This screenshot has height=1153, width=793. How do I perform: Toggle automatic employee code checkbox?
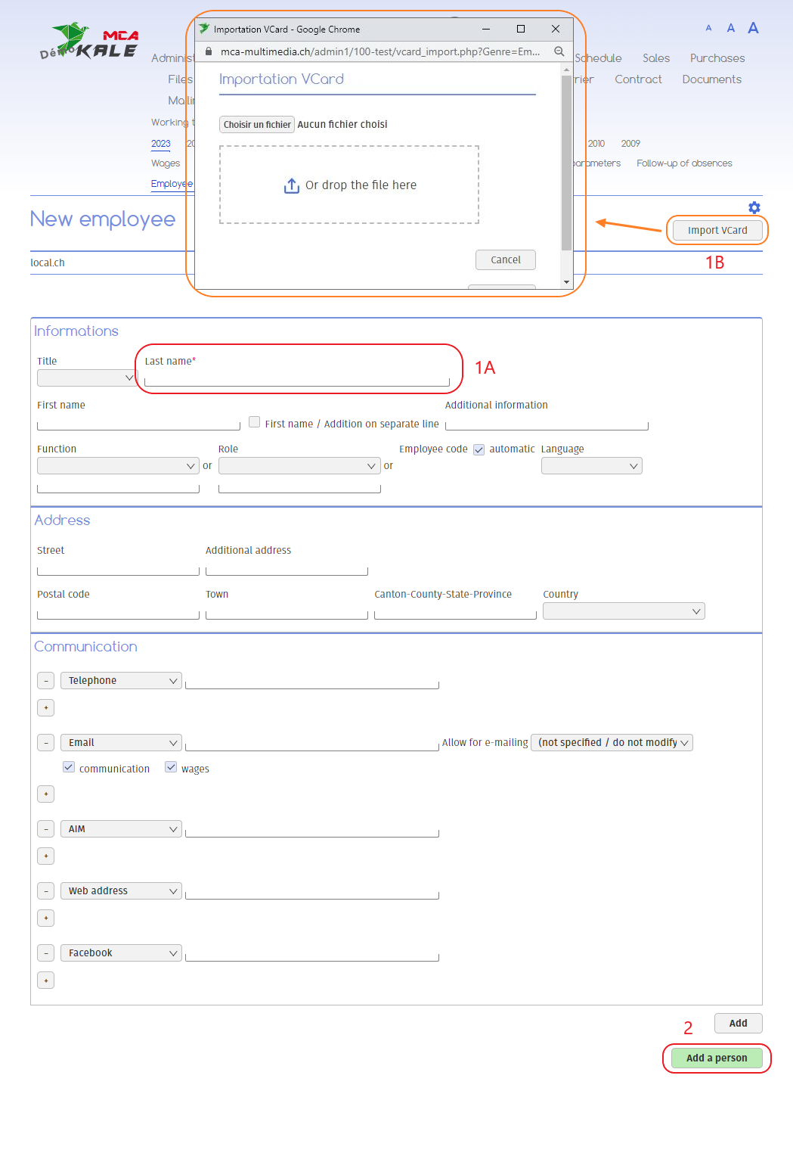pyautogui.click(x=479, y=449)
